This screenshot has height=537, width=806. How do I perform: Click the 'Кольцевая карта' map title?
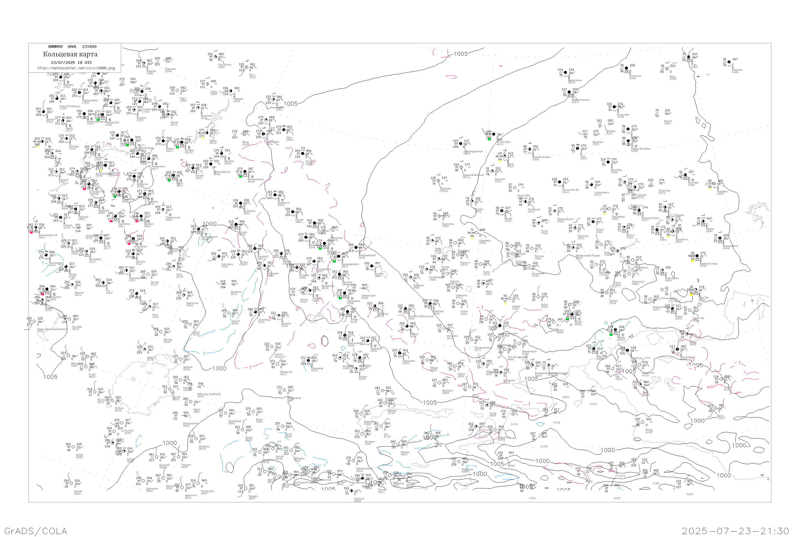tap(70, 54)
